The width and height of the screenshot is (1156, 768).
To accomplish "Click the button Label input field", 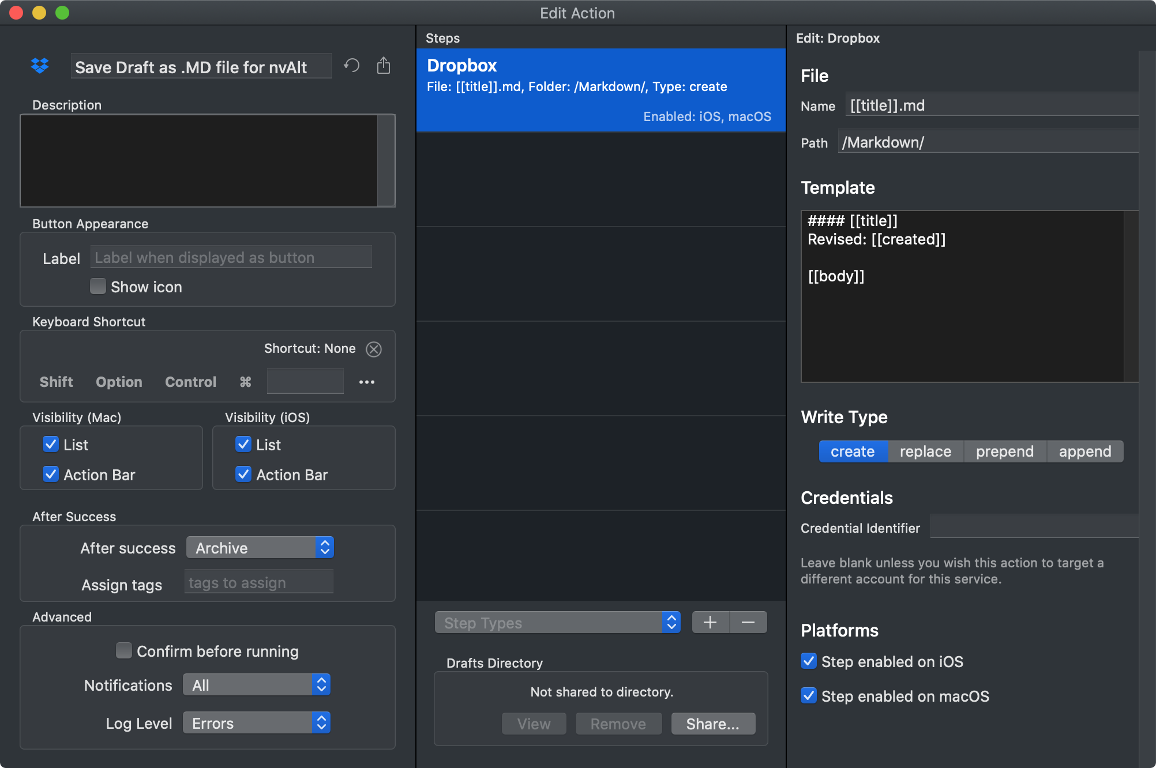I will pyautogui.click(x=231, y=257).
